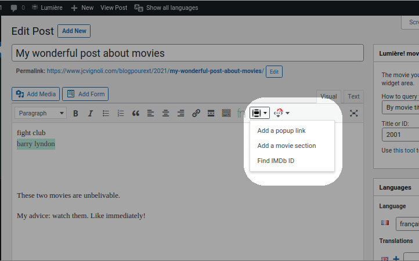This screenshot has width=419, height=261.
Task: Switch to the Text editor tab
Action: [353, 96]
